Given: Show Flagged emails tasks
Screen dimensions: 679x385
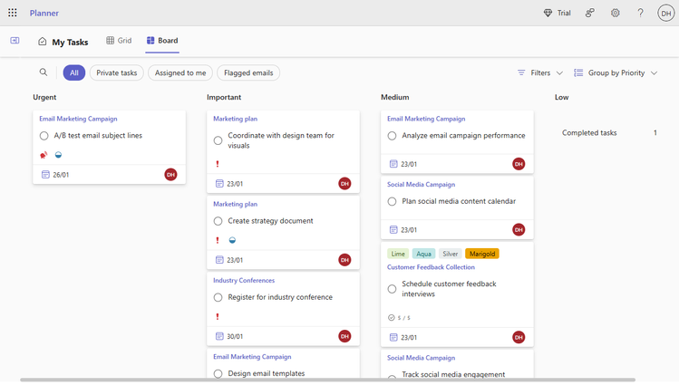Looking at the screenshot, I should (248, 72).
